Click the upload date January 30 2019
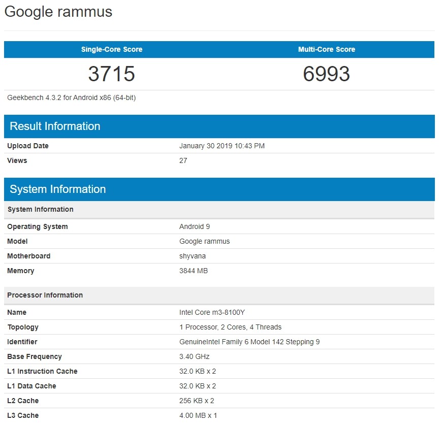The image size is (442, 427). click(222, 146)
